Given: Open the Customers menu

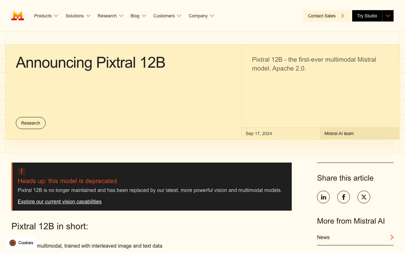Looking at the screenshot, I should tap(167, 16).
